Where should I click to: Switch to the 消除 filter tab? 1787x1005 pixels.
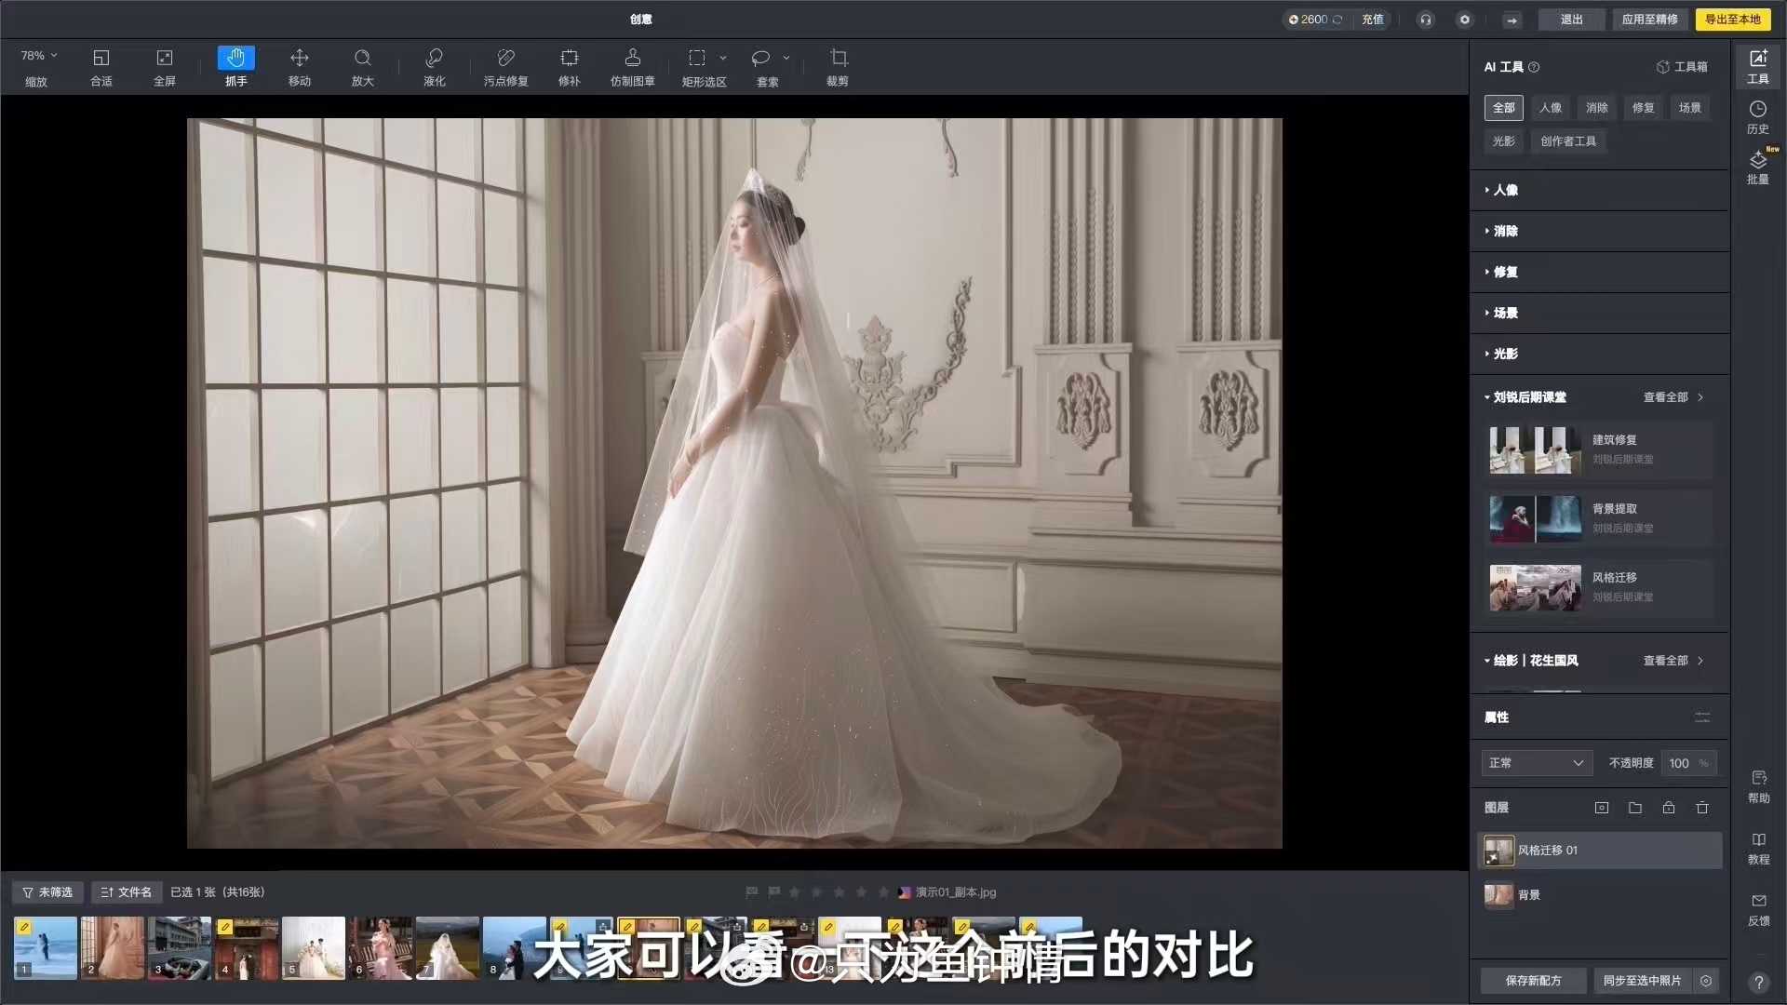(1597, 108)
